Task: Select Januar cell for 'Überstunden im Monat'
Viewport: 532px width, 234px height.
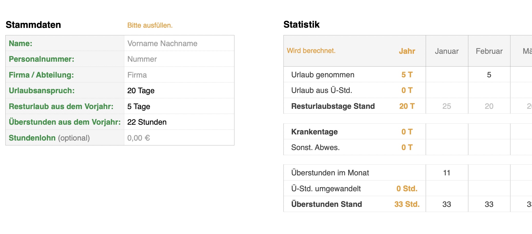Action: [x=447, y=173]
